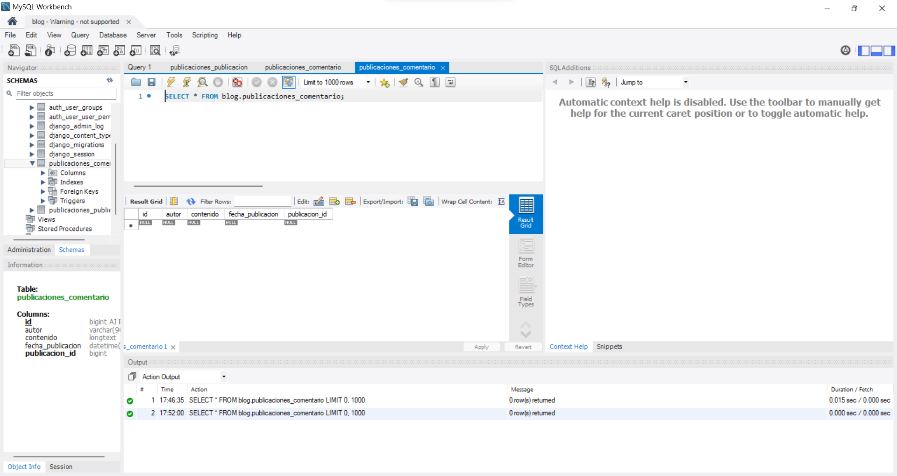Click the Beautify query broom icon
The image size is (897, 476).
(x=403, y=83)
